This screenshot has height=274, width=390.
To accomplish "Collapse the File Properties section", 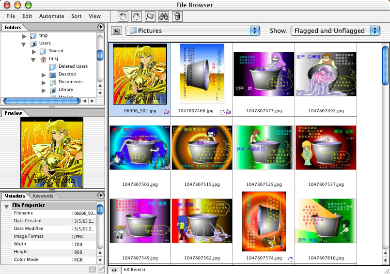I will coord(6,206).
